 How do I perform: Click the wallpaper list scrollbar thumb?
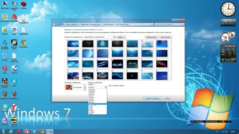[x=171, y=51]
